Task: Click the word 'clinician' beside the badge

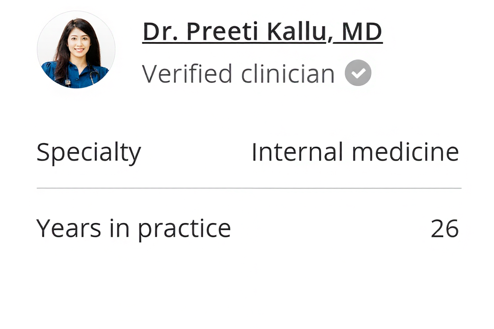Action: point(288,74)
